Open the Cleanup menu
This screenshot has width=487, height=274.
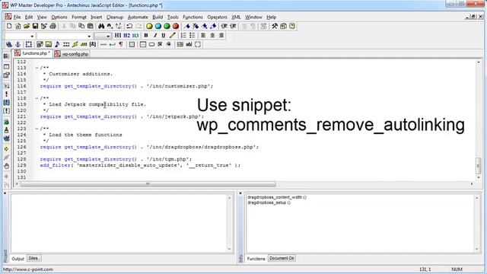115,17
